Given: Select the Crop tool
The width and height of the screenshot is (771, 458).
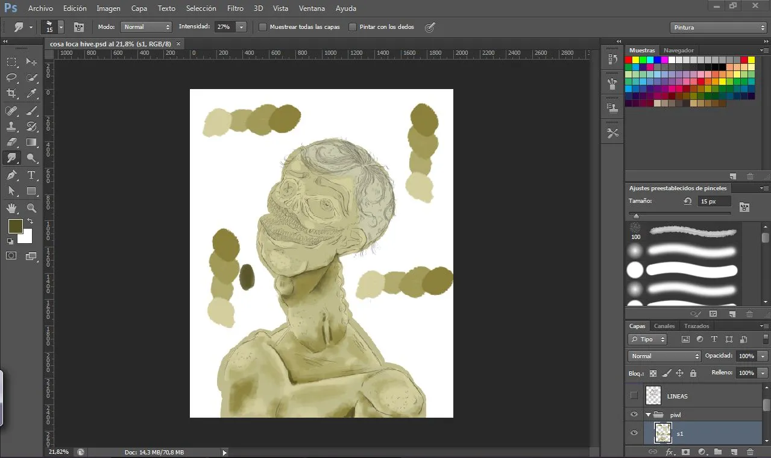Looking at the screenshot, I should [x=11, y=93].
